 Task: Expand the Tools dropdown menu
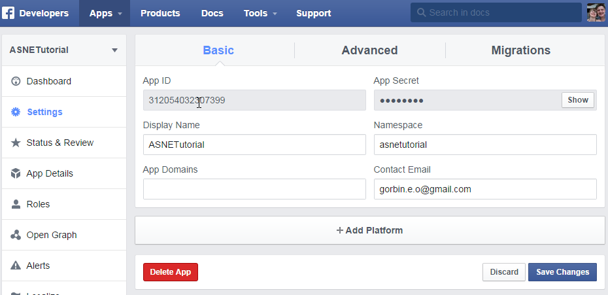pos(260,13)
